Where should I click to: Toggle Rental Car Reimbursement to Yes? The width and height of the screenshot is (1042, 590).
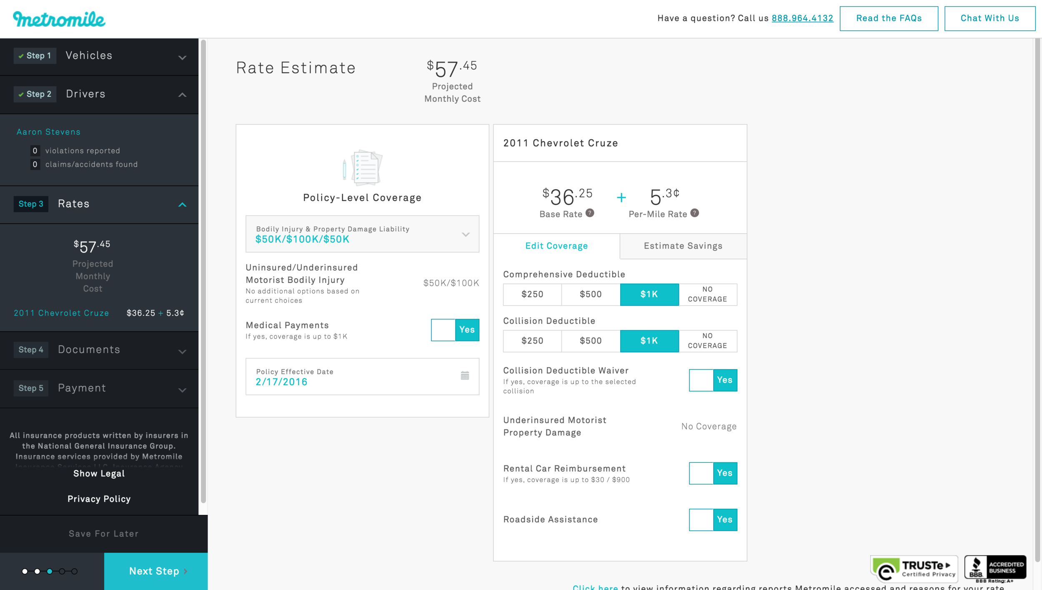point(725,472)
